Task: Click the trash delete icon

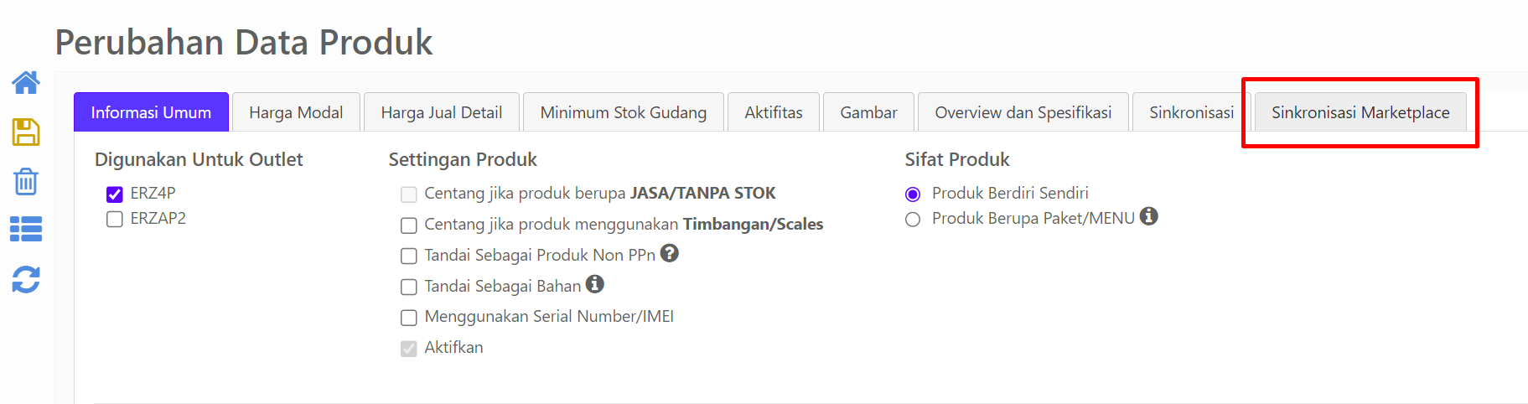Action: click(x=26, y=181)
